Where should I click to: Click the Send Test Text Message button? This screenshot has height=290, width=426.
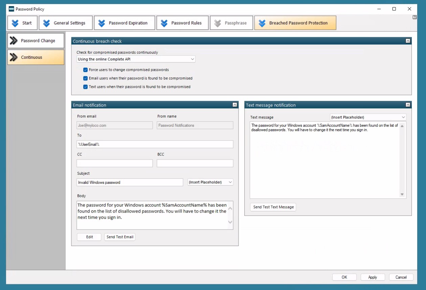point(273,207)
